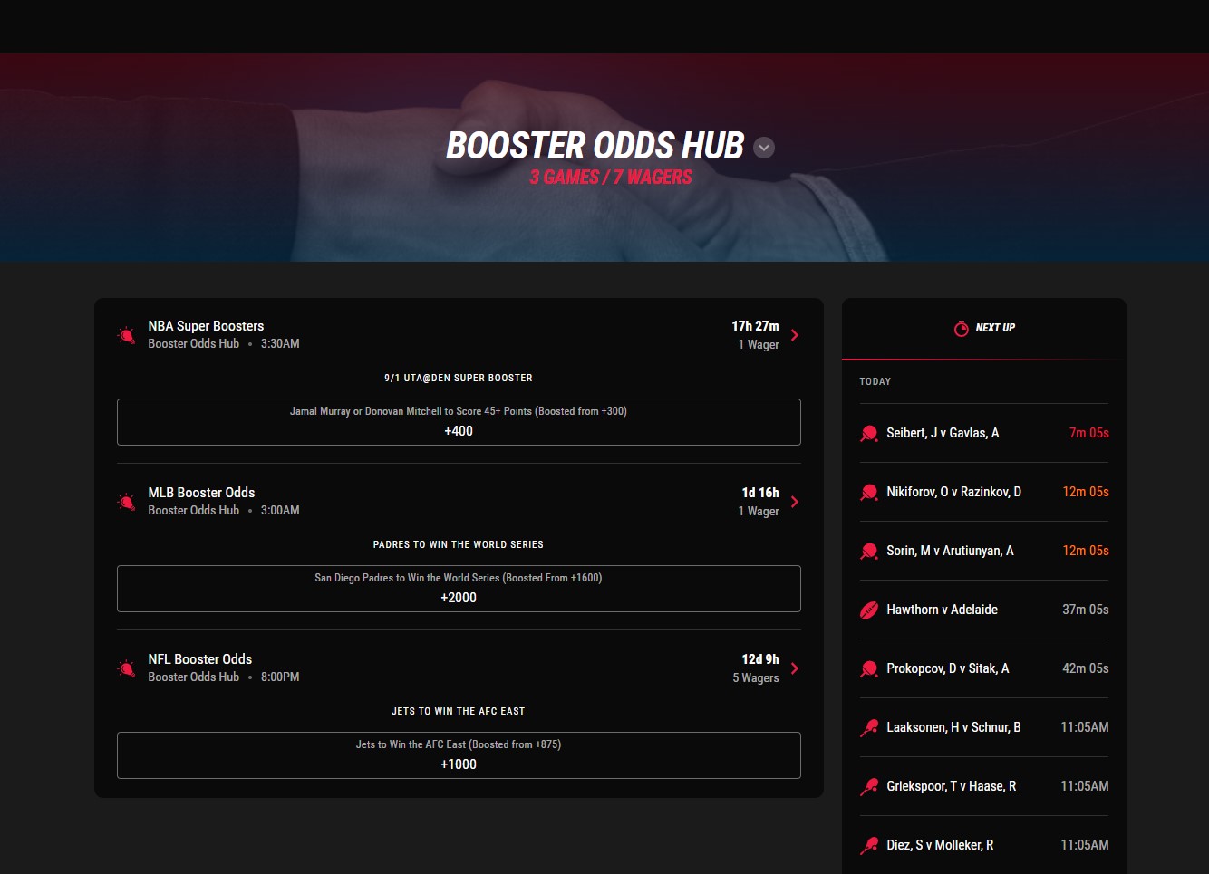This screenshot has height=874, width=1209.
Task: Click football icon for Hawthorn v Adelaide
Action: click(x=869, y=610)
